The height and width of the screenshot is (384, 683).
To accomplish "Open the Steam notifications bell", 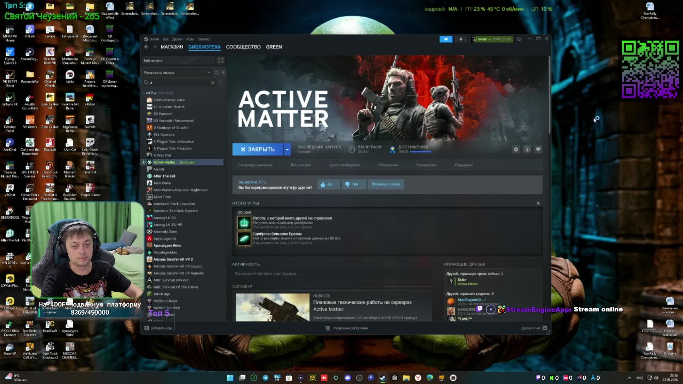I will (x=461, y=39).
